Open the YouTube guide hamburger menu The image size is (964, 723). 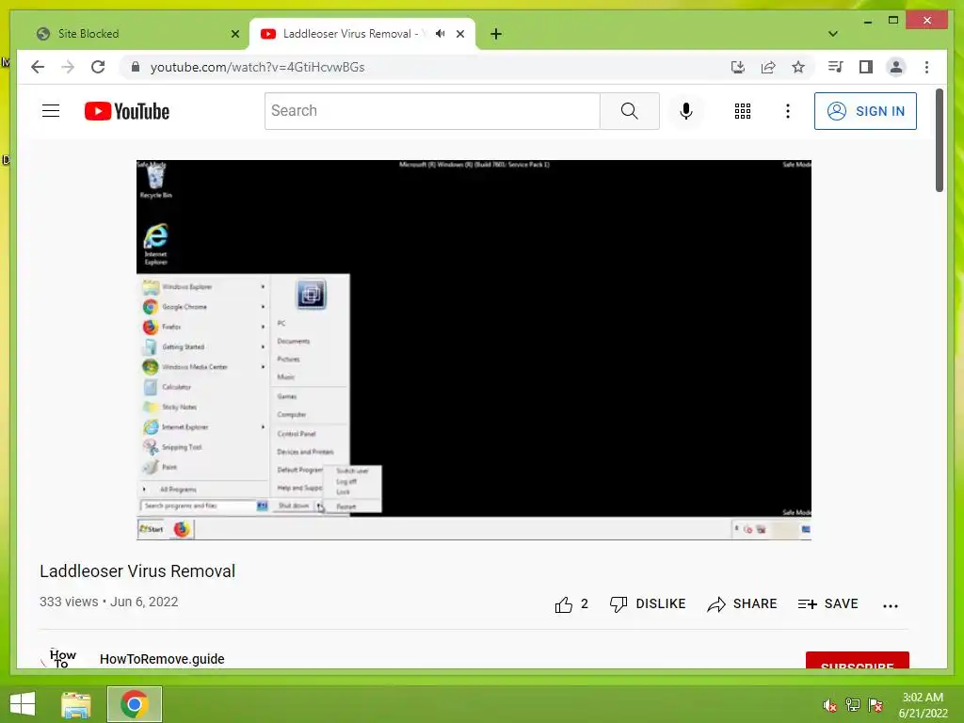pos(51,111)
